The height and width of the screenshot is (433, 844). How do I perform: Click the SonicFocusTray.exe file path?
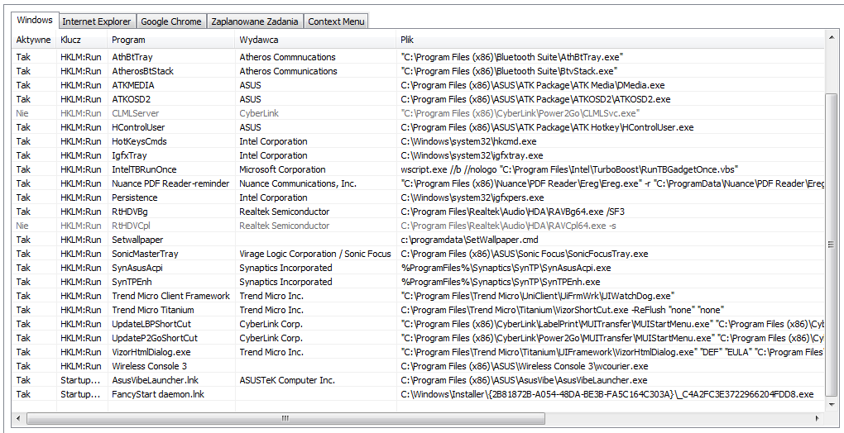[x=525, y=254]
